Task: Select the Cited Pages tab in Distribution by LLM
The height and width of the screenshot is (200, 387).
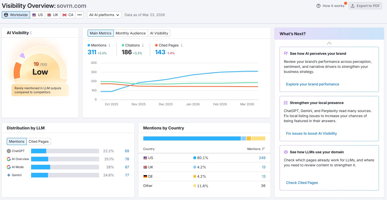Action: point(39,141)
